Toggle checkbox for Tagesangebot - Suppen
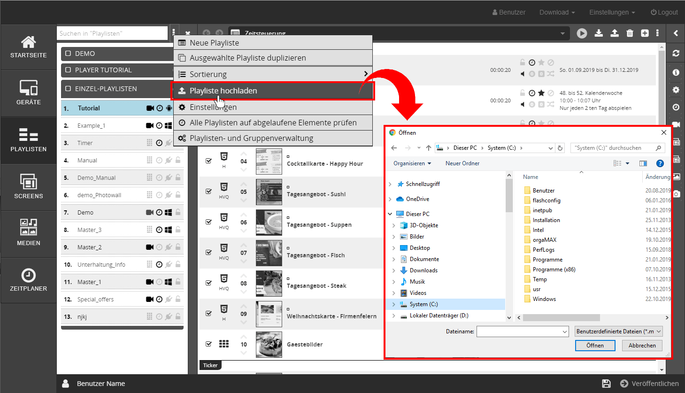This screenshot has width=685, height=393. 208,222
